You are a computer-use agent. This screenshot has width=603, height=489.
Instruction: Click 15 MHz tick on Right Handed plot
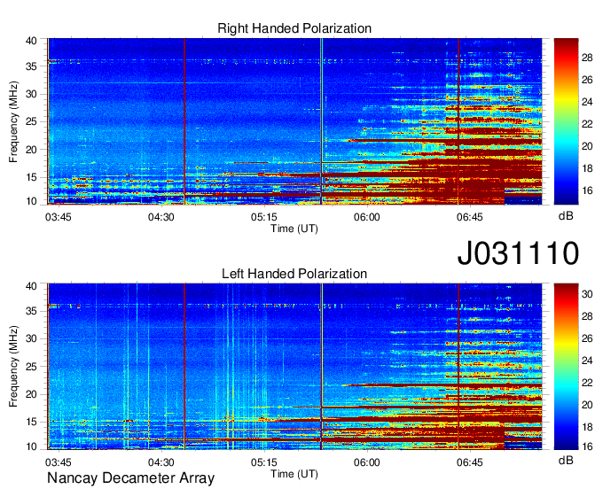31,177
